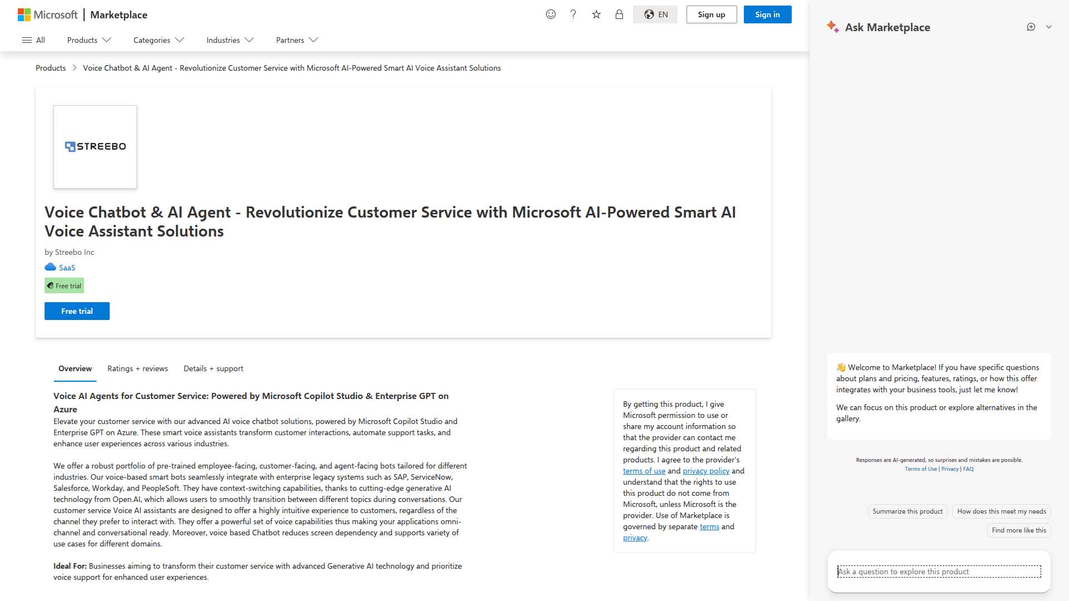
Task: Collapse the Ask Marketplace panel
Action: (x=1049, y=27)
